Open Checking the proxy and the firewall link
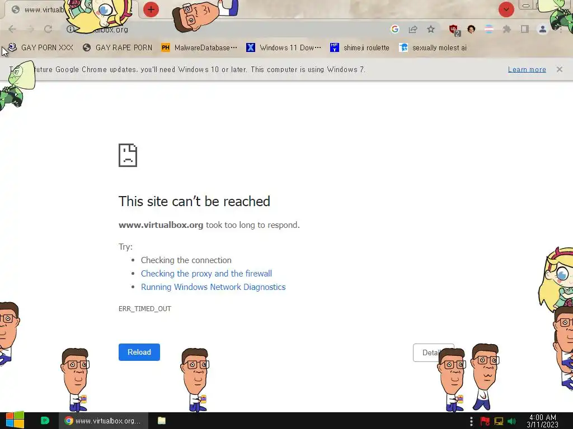This screenshot has height=429, width=573. (x=206, y=274)
